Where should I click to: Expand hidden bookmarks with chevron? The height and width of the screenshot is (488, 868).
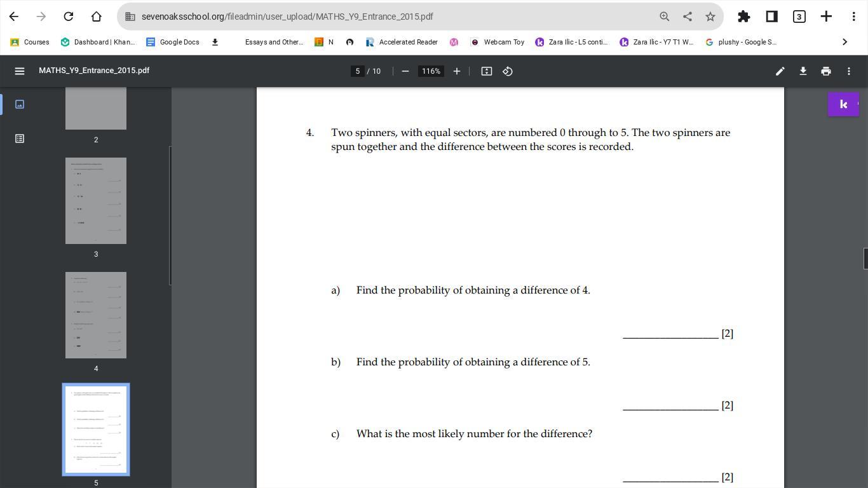844,42
